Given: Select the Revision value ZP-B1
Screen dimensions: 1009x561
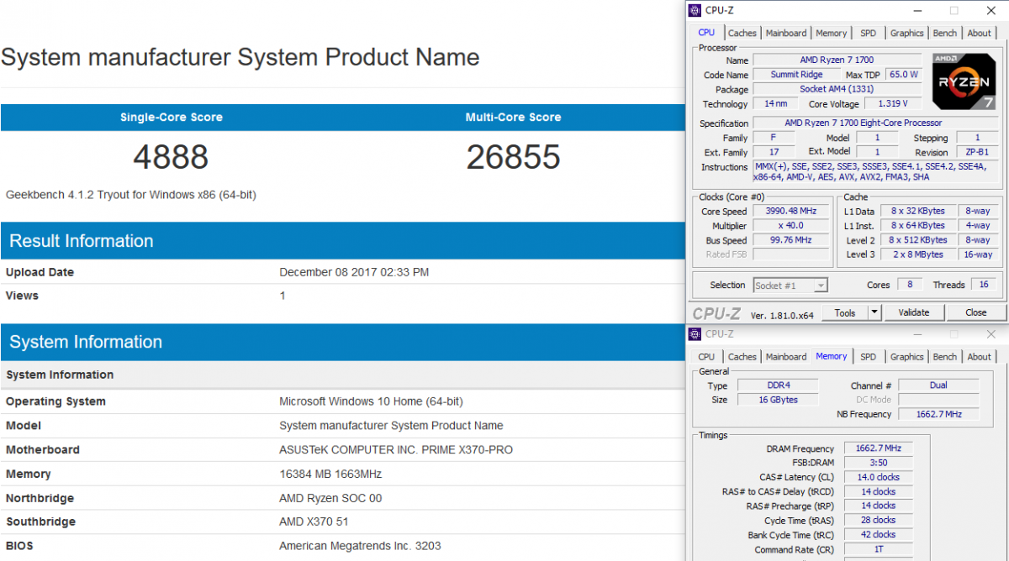Looking at the screenshot, I should coord(977,153).
